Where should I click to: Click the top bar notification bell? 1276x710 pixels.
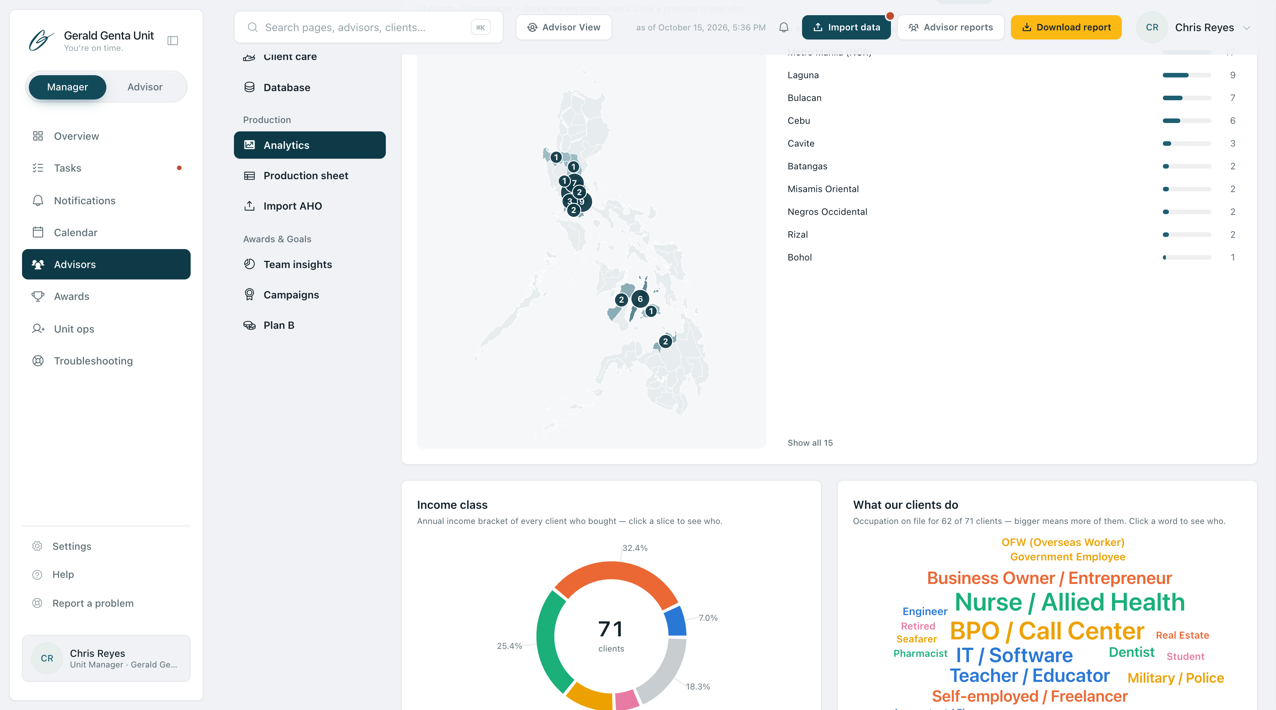[783, 27]
